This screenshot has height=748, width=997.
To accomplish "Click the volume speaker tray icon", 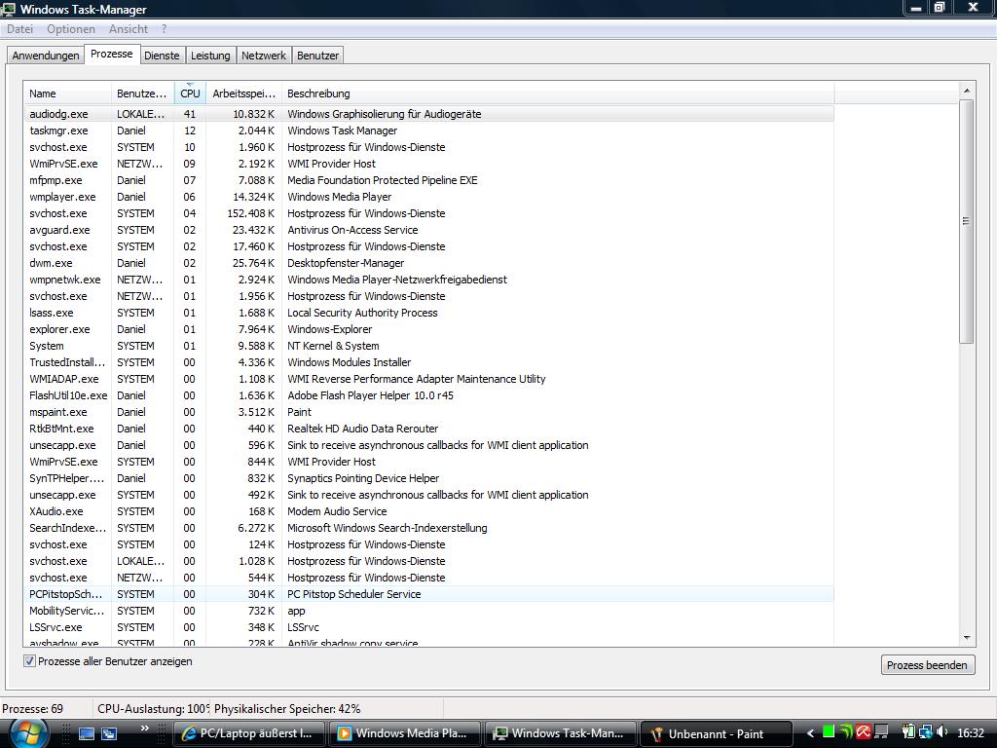I will click(x=942, y=732).
